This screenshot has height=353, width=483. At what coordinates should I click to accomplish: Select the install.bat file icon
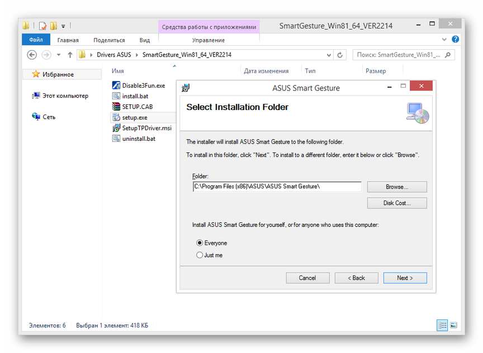tap(116, 96)
